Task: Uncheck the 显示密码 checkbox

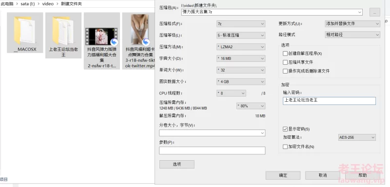Action: tap(285, 129)
